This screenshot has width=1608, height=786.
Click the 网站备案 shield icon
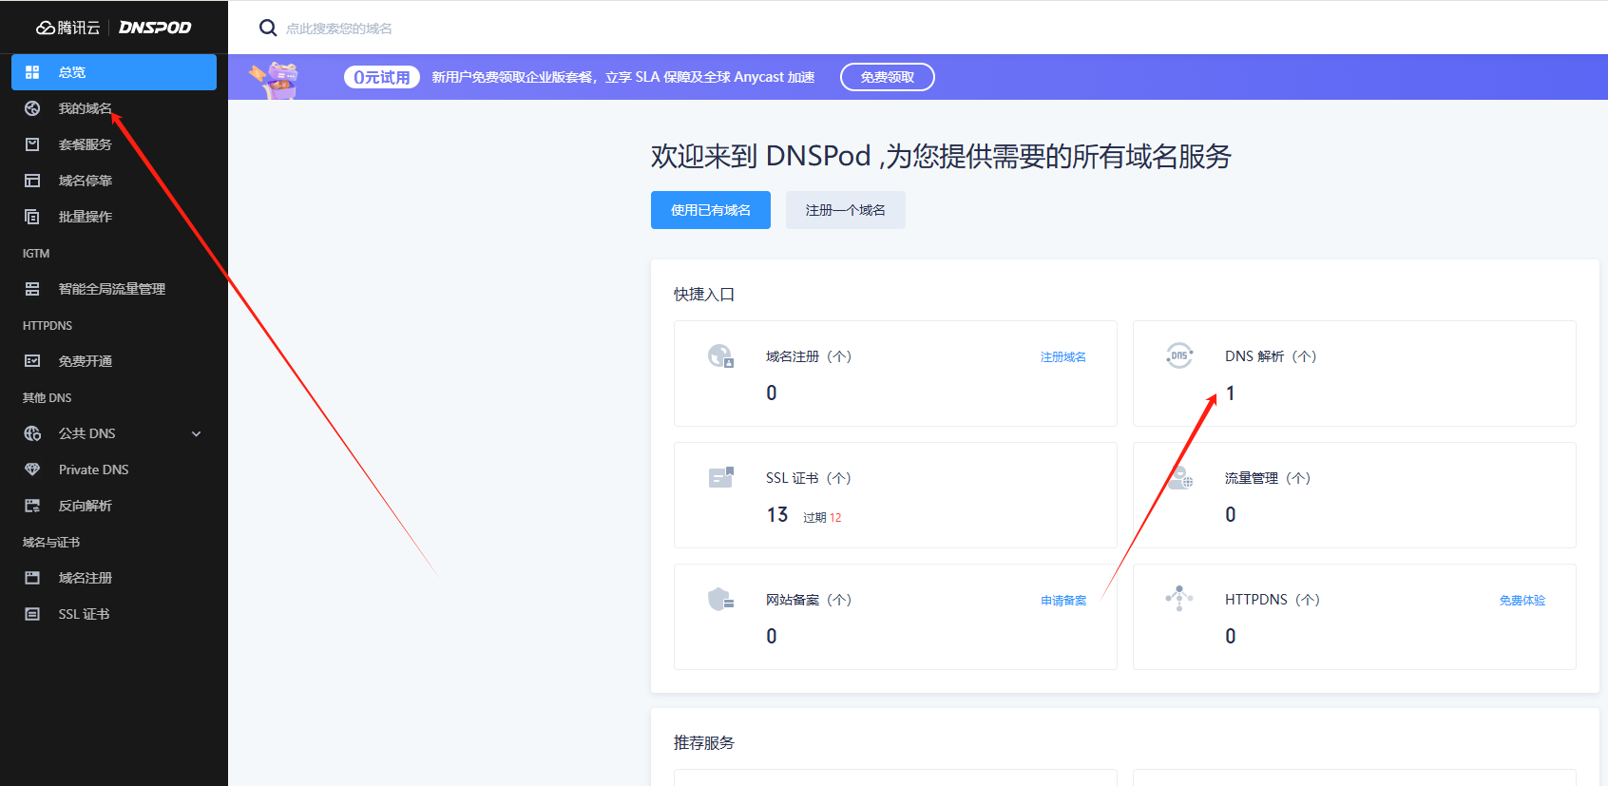[x=720, y=599]
